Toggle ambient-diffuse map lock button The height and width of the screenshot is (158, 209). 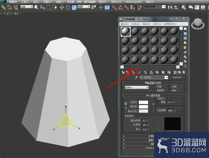click(154, 104)
